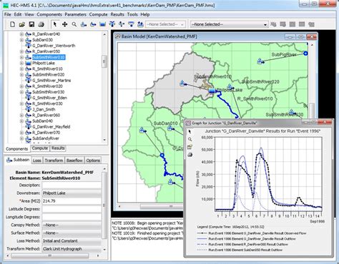Viewport: 339px width, 264px height.
Task: Open the Downstream Philpott Lake dropdown
Action: click(72, 193)
